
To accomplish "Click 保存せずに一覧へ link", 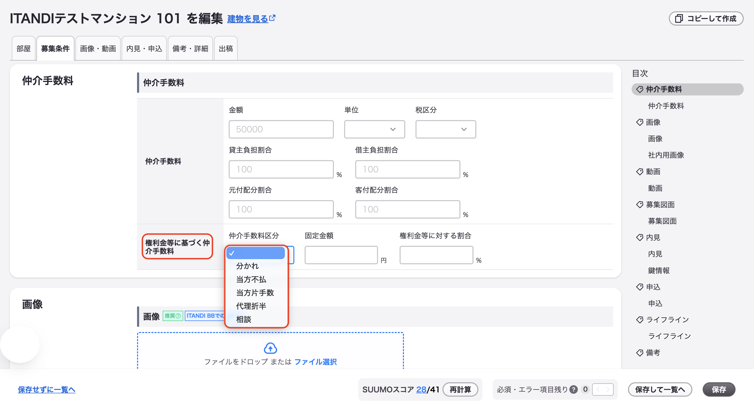I will pos(46,389).
